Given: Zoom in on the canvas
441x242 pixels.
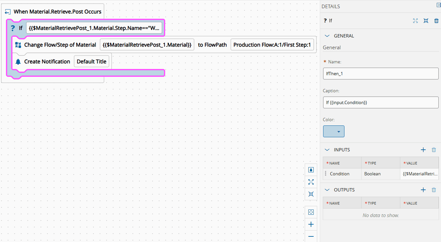Looking at the screenshot, I should (x=311, y=225).
